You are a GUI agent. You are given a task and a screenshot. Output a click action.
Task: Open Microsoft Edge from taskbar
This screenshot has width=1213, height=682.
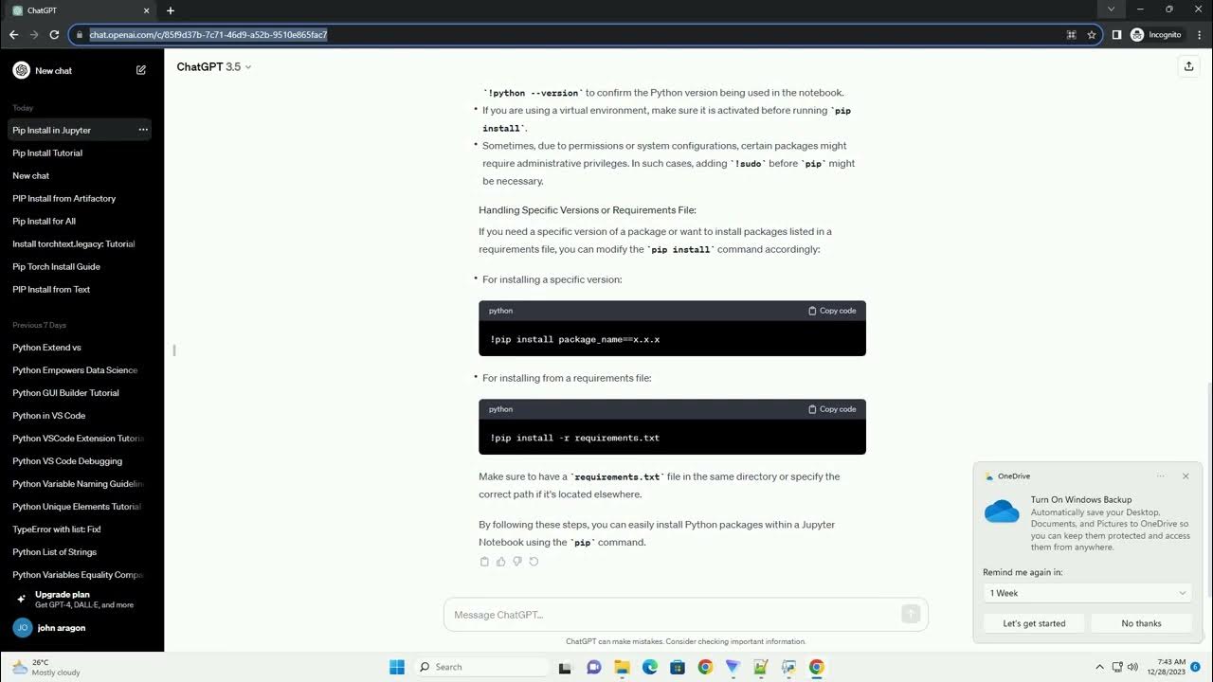[650, 667]
